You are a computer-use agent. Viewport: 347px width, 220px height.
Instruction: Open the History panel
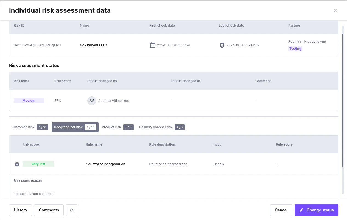point(21,210)
